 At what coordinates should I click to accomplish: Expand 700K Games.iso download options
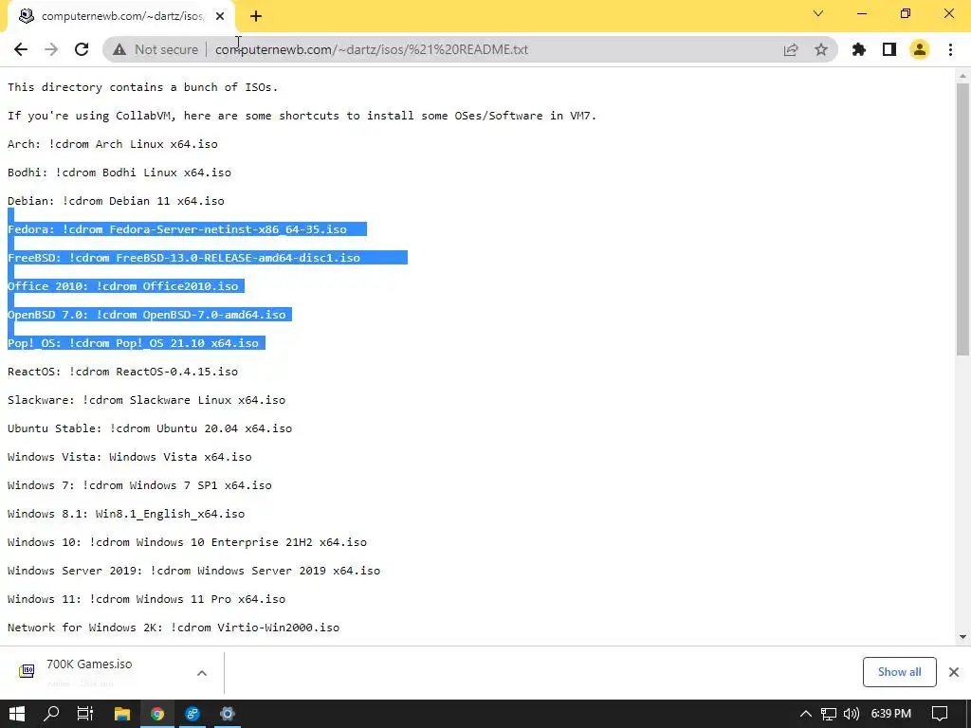point(202,673)
